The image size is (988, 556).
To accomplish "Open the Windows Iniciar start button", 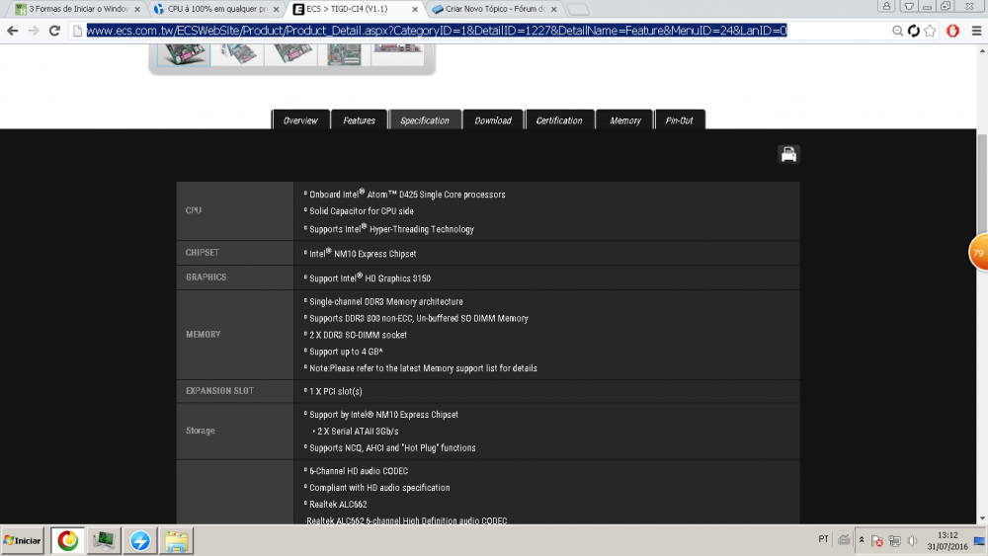I will [23, 540].
